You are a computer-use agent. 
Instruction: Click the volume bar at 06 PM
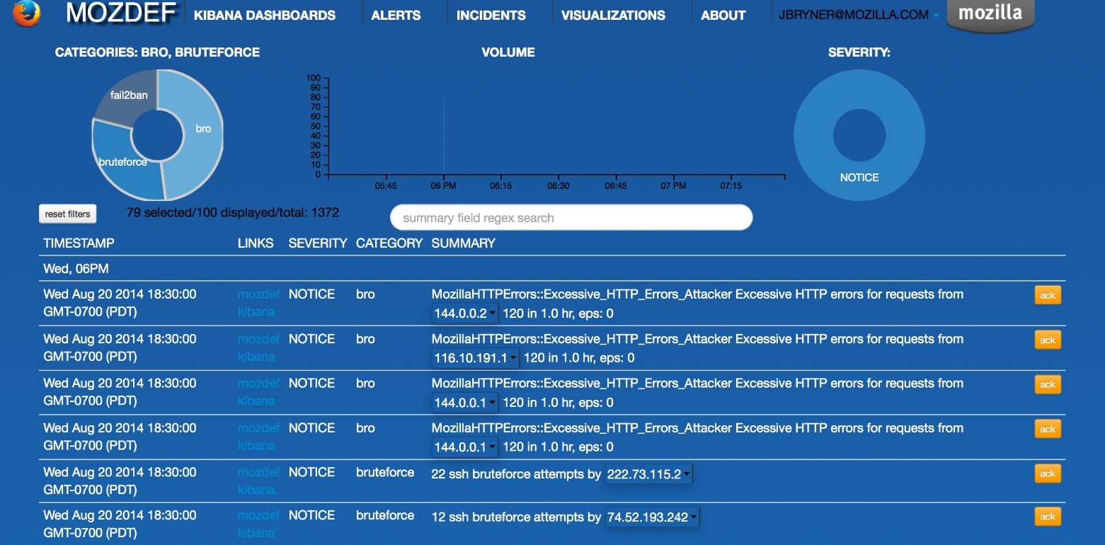[444, 136]
